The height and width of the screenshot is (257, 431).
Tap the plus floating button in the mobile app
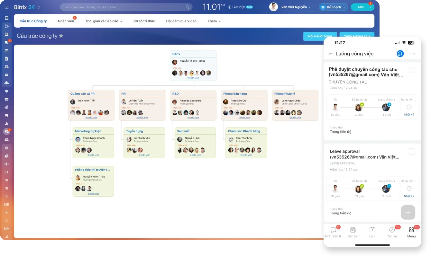click(x=408, y=212)
